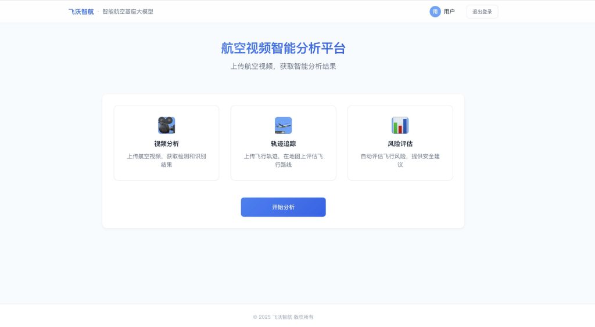The height and width of the screenshot is (327, 595).
Task: Select the 视频分析 card title
Action: tap(166, 144)
